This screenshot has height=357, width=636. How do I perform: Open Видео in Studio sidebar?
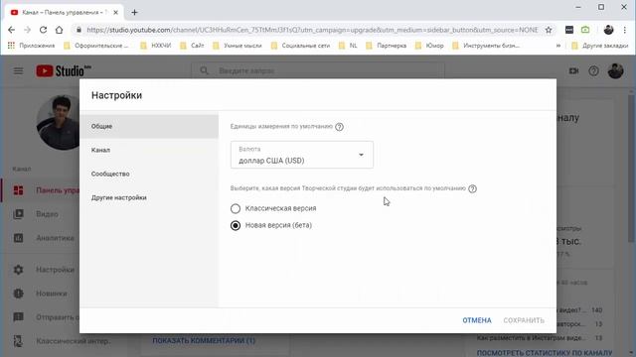click(41, 214)
